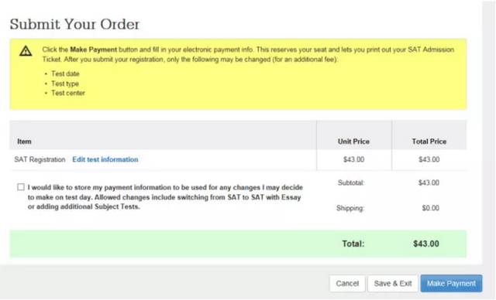This screenshot has width=496, height=300.
Task: Click the warning triangle icon
Action: point(26,51)
